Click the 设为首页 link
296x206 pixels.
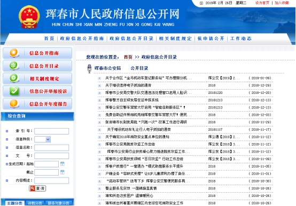(x=262, y=3)
